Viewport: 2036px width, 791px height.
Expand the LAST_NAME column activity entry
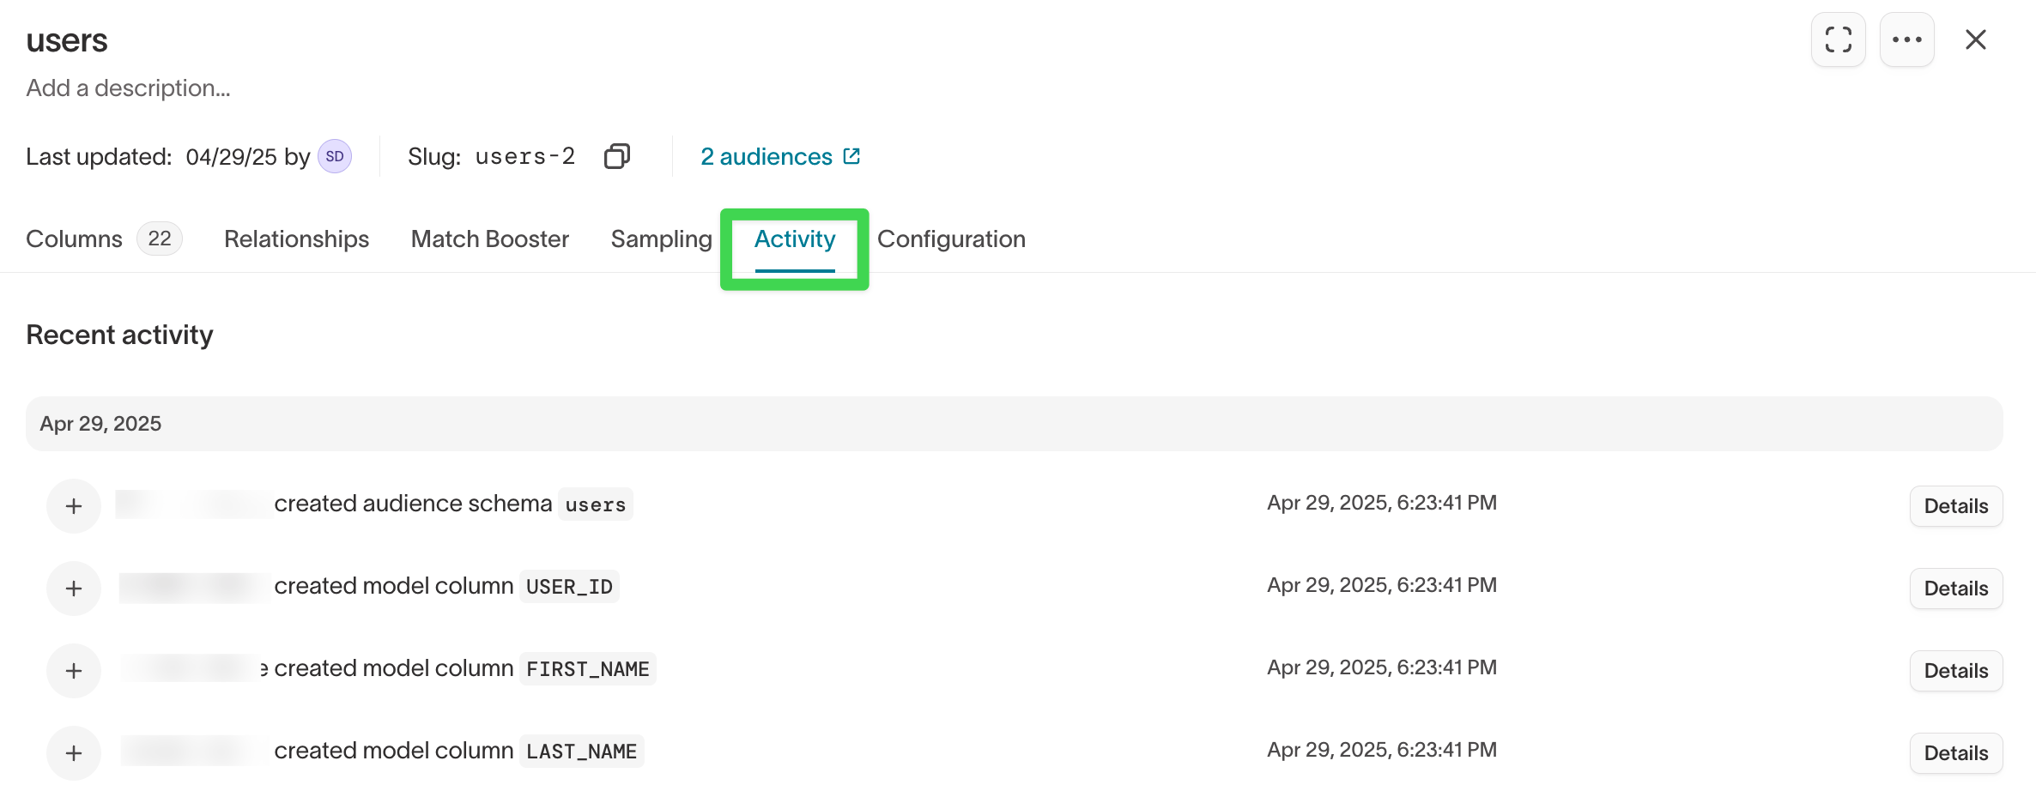pyautogui.click(x=74, y=753)
